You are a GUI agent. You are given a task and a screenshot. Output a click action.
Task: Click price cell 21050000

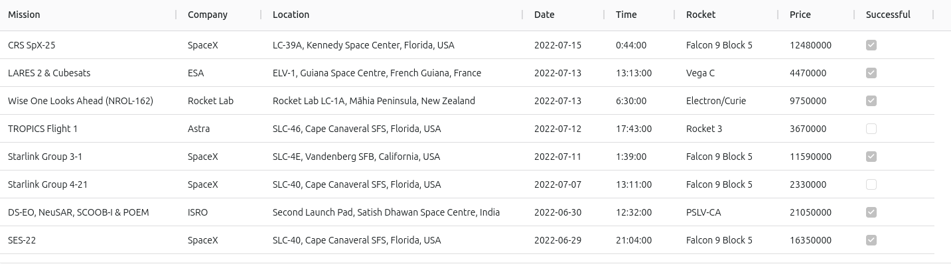[810, 212]
